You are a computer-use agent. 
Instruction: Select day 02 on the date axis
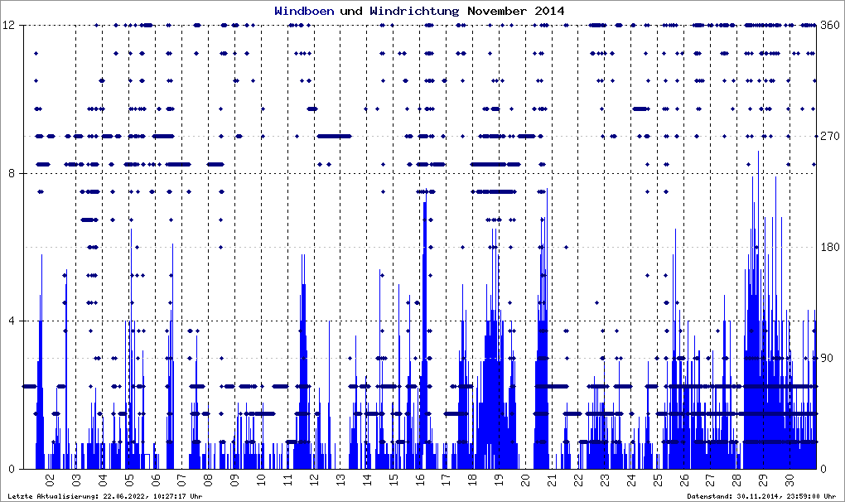[50, 480]
